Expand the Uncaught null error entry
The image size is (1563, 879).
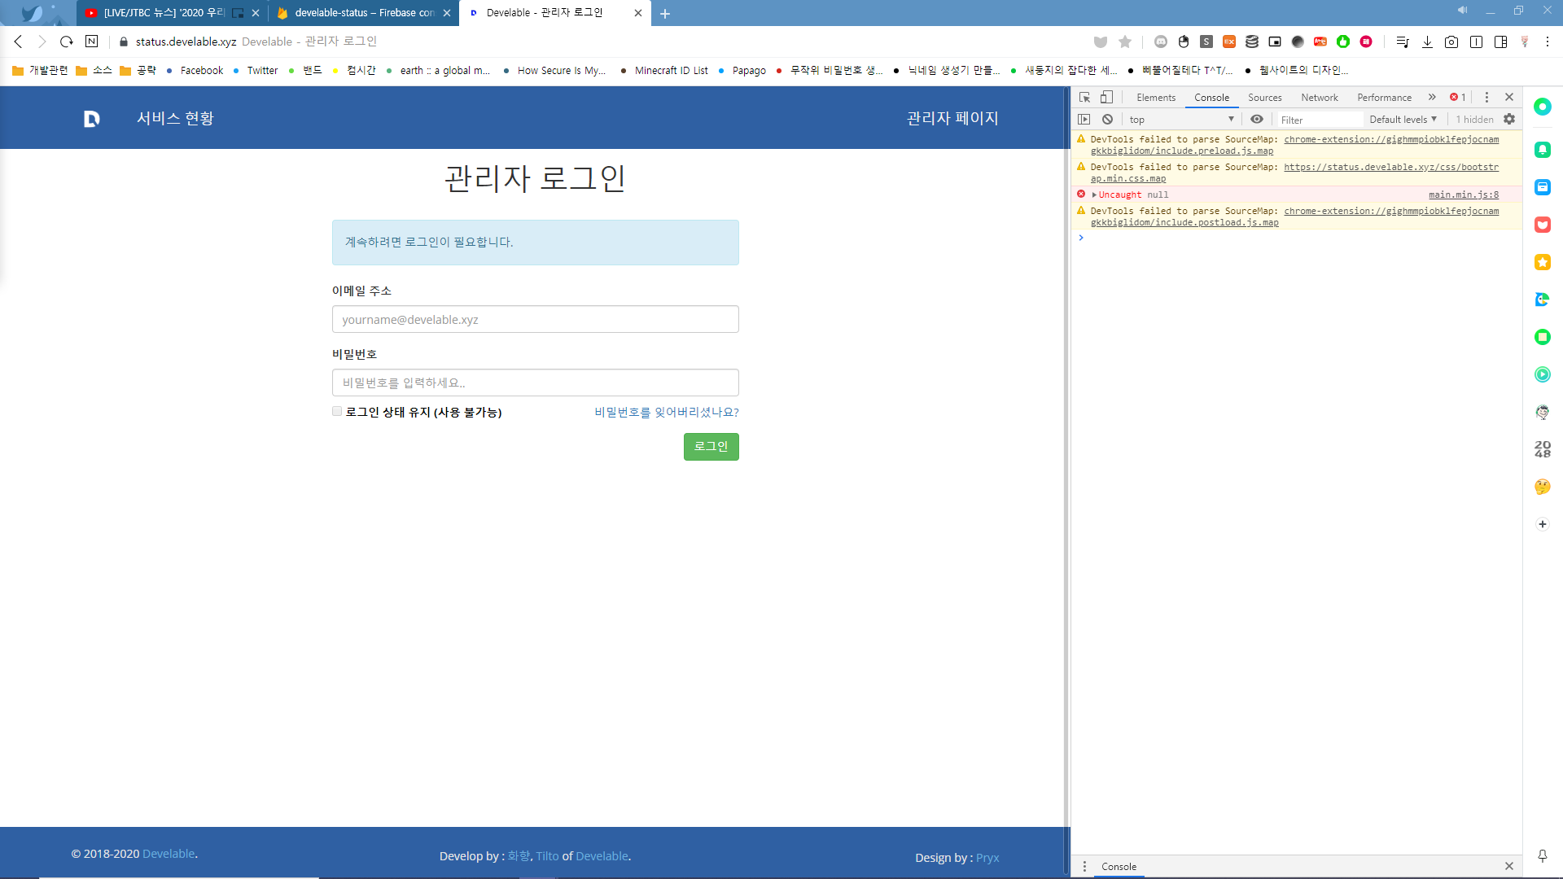tap(1094, 195)
